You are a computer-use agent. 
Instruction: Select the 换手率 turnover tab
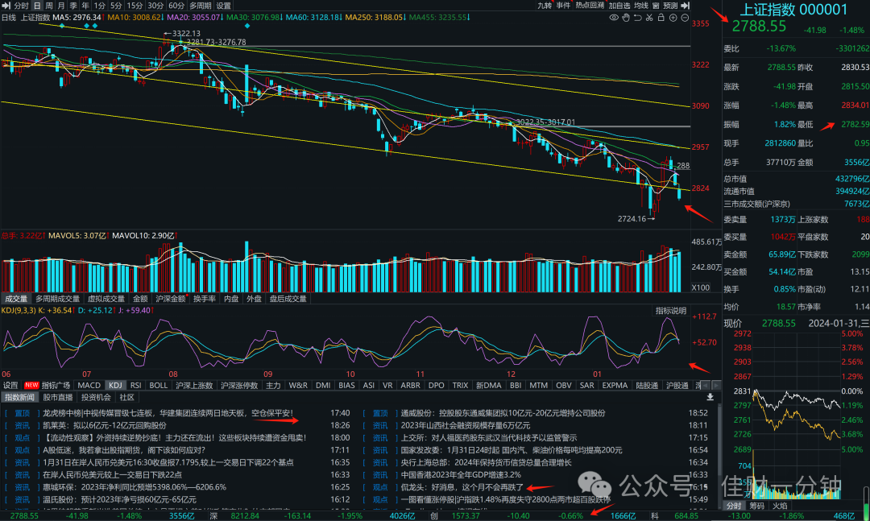tap(204, 299)
